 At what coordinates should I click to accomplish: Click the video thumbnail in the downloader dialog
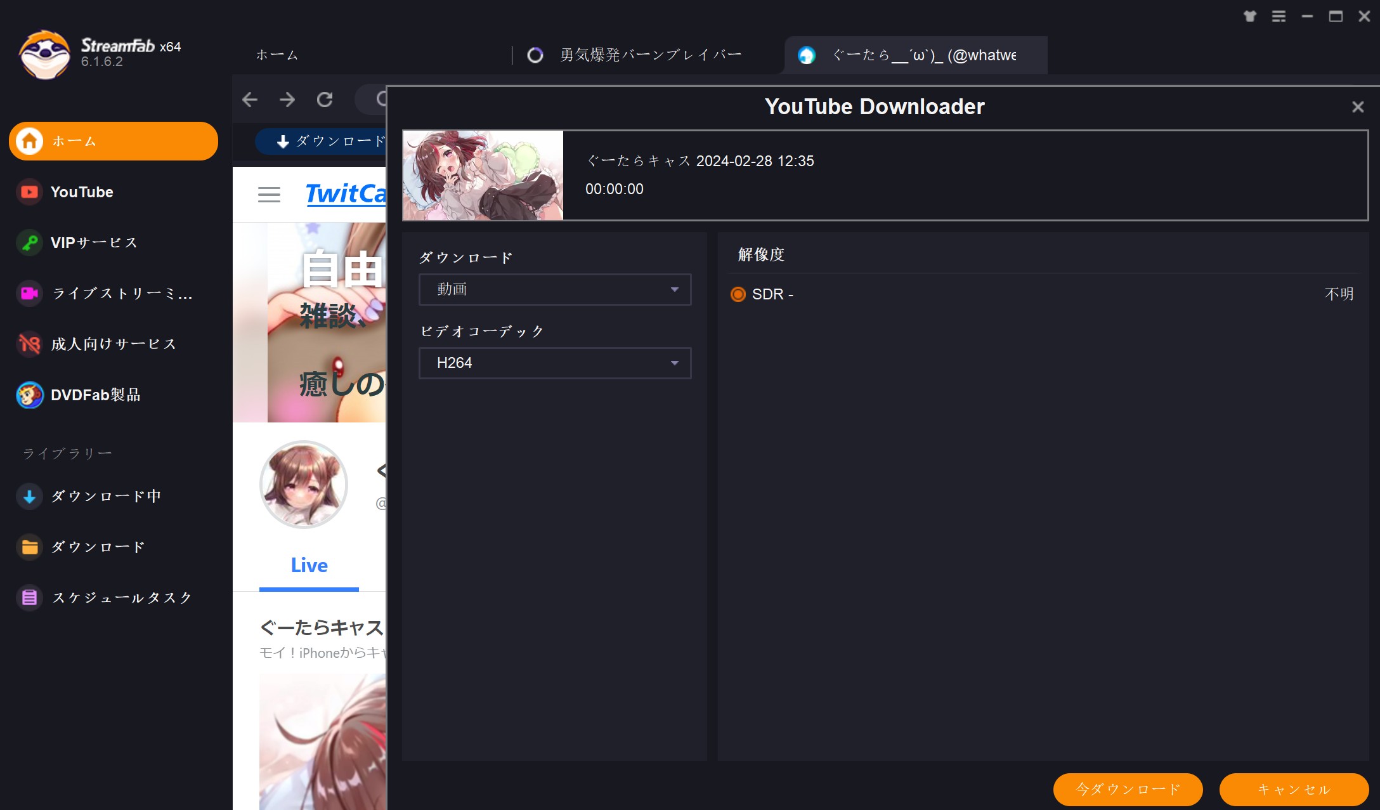(483, 176)
